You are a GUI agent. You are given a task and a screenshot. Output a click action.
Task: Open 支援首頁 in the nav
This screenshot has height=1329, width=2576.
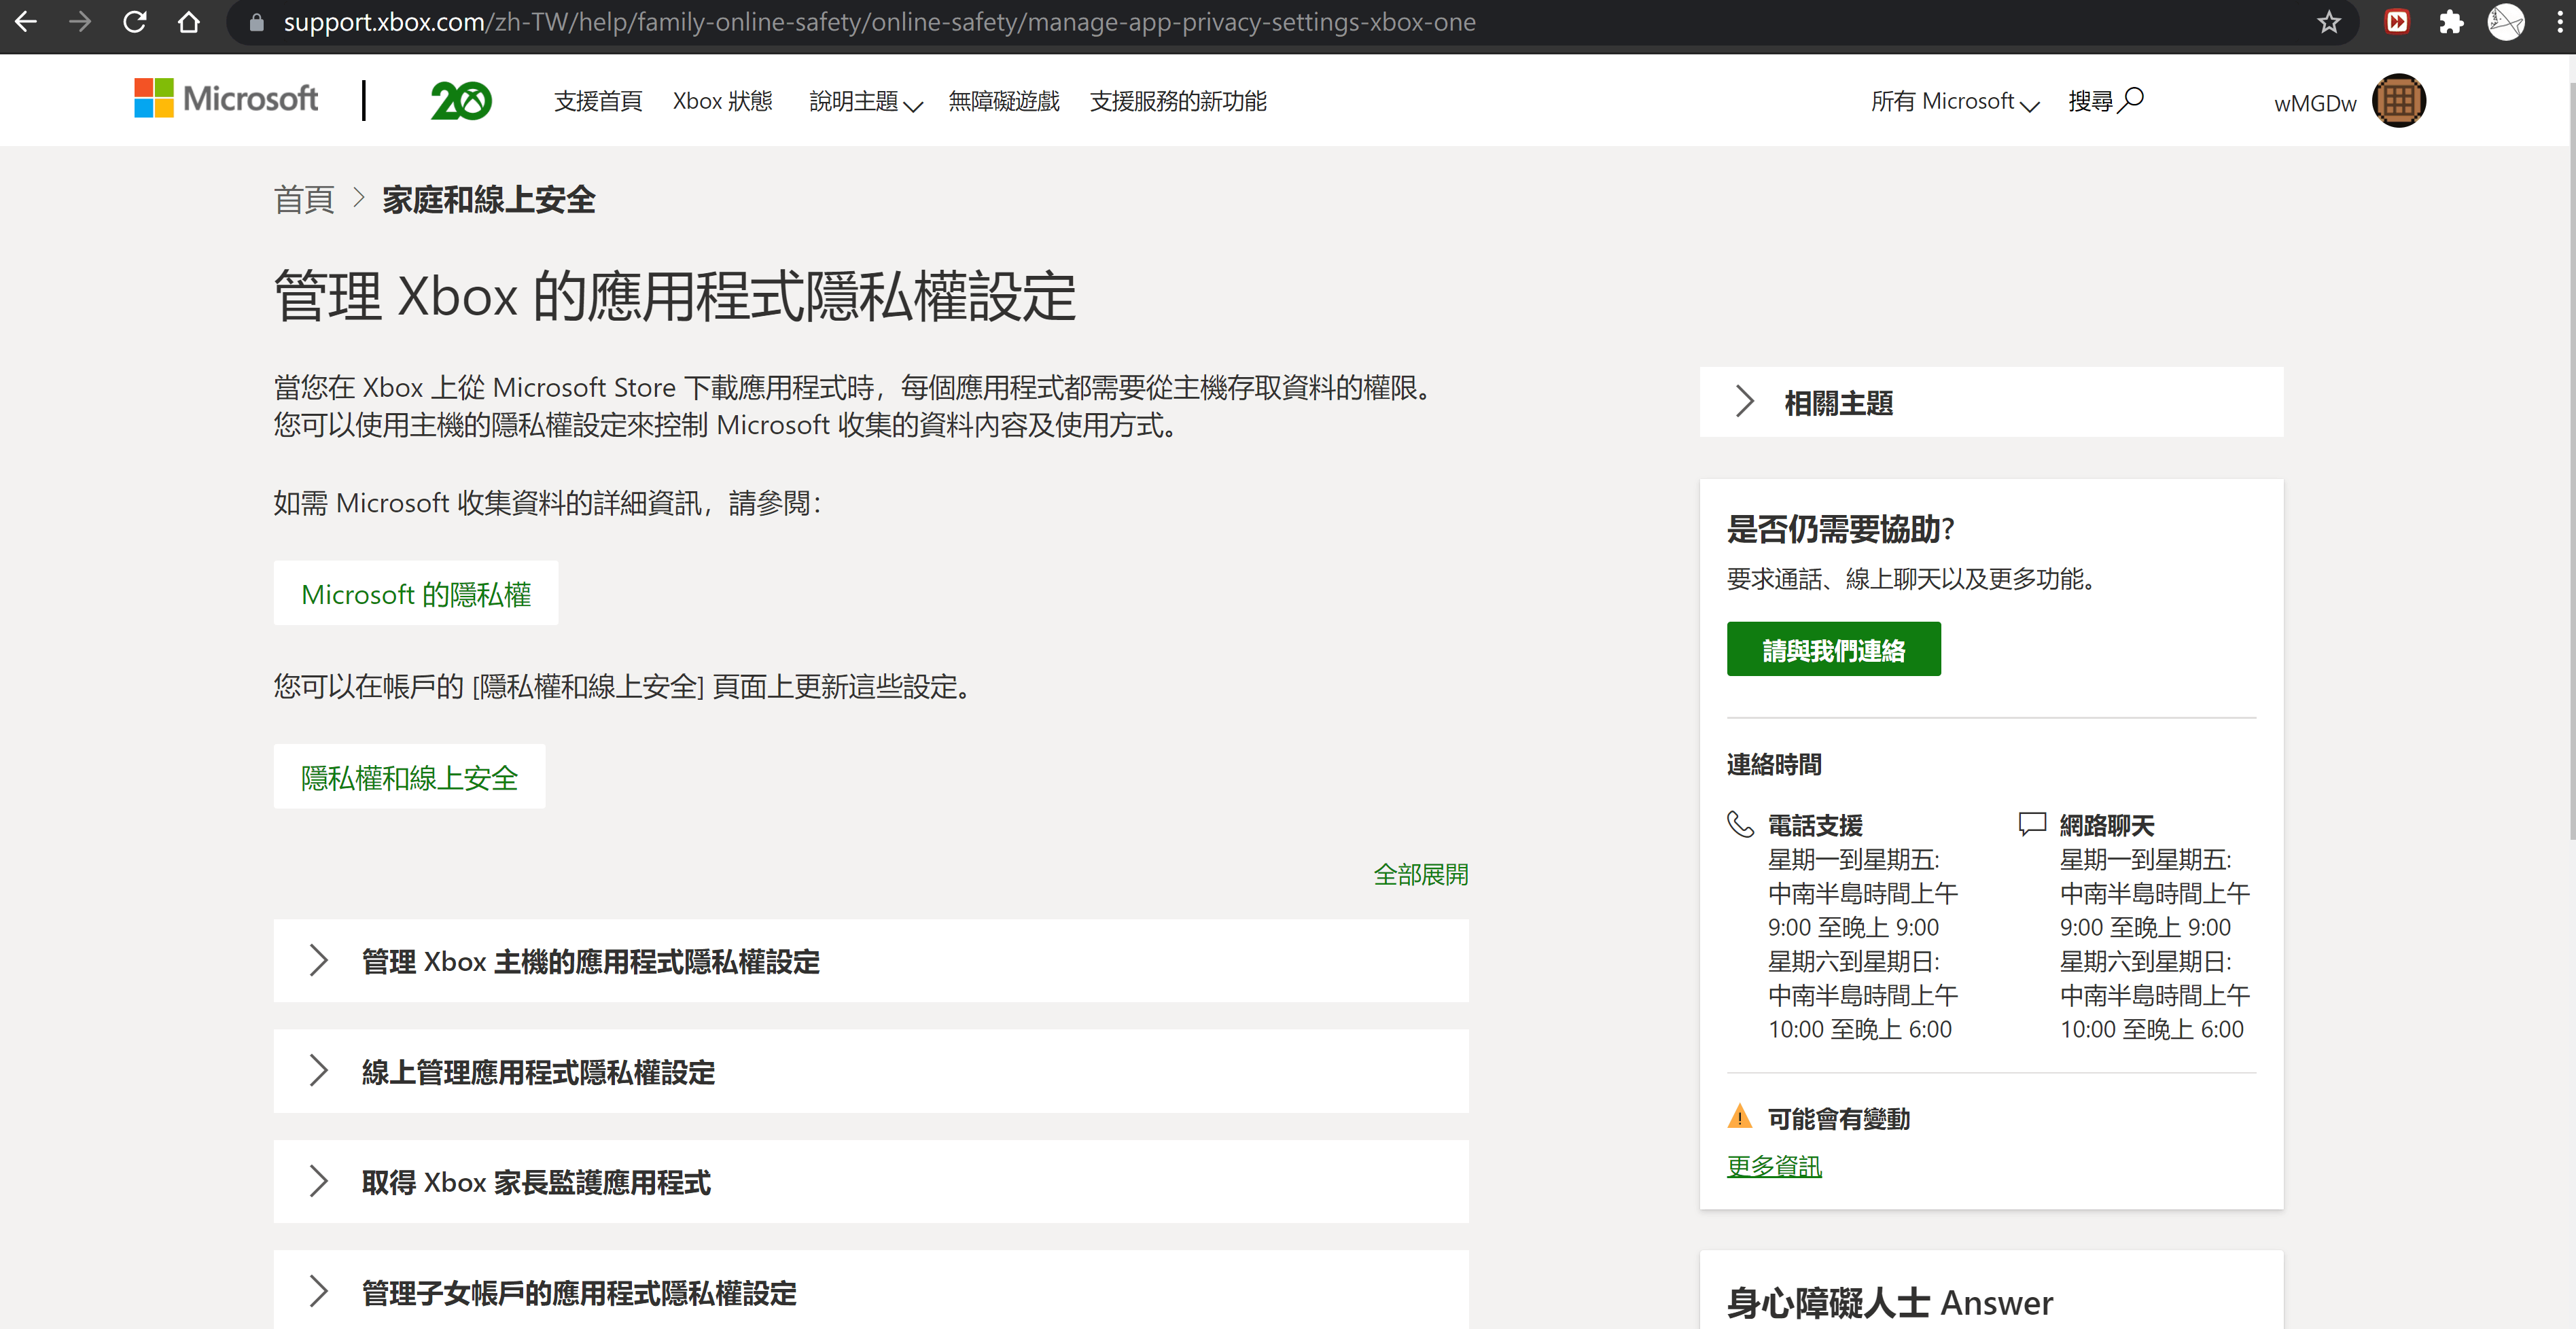pyautogui.click(x=598, y=101)
